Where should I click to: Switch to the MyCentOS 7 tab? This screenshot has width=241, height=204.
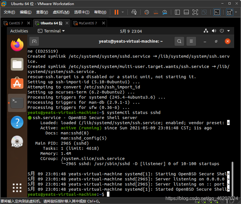(x=88, y=23)
